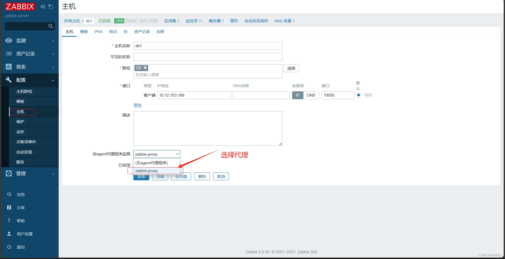Choose zabbix-proxy in dropdown list
This screenshot has height=259, width=505.
[157, 171]
